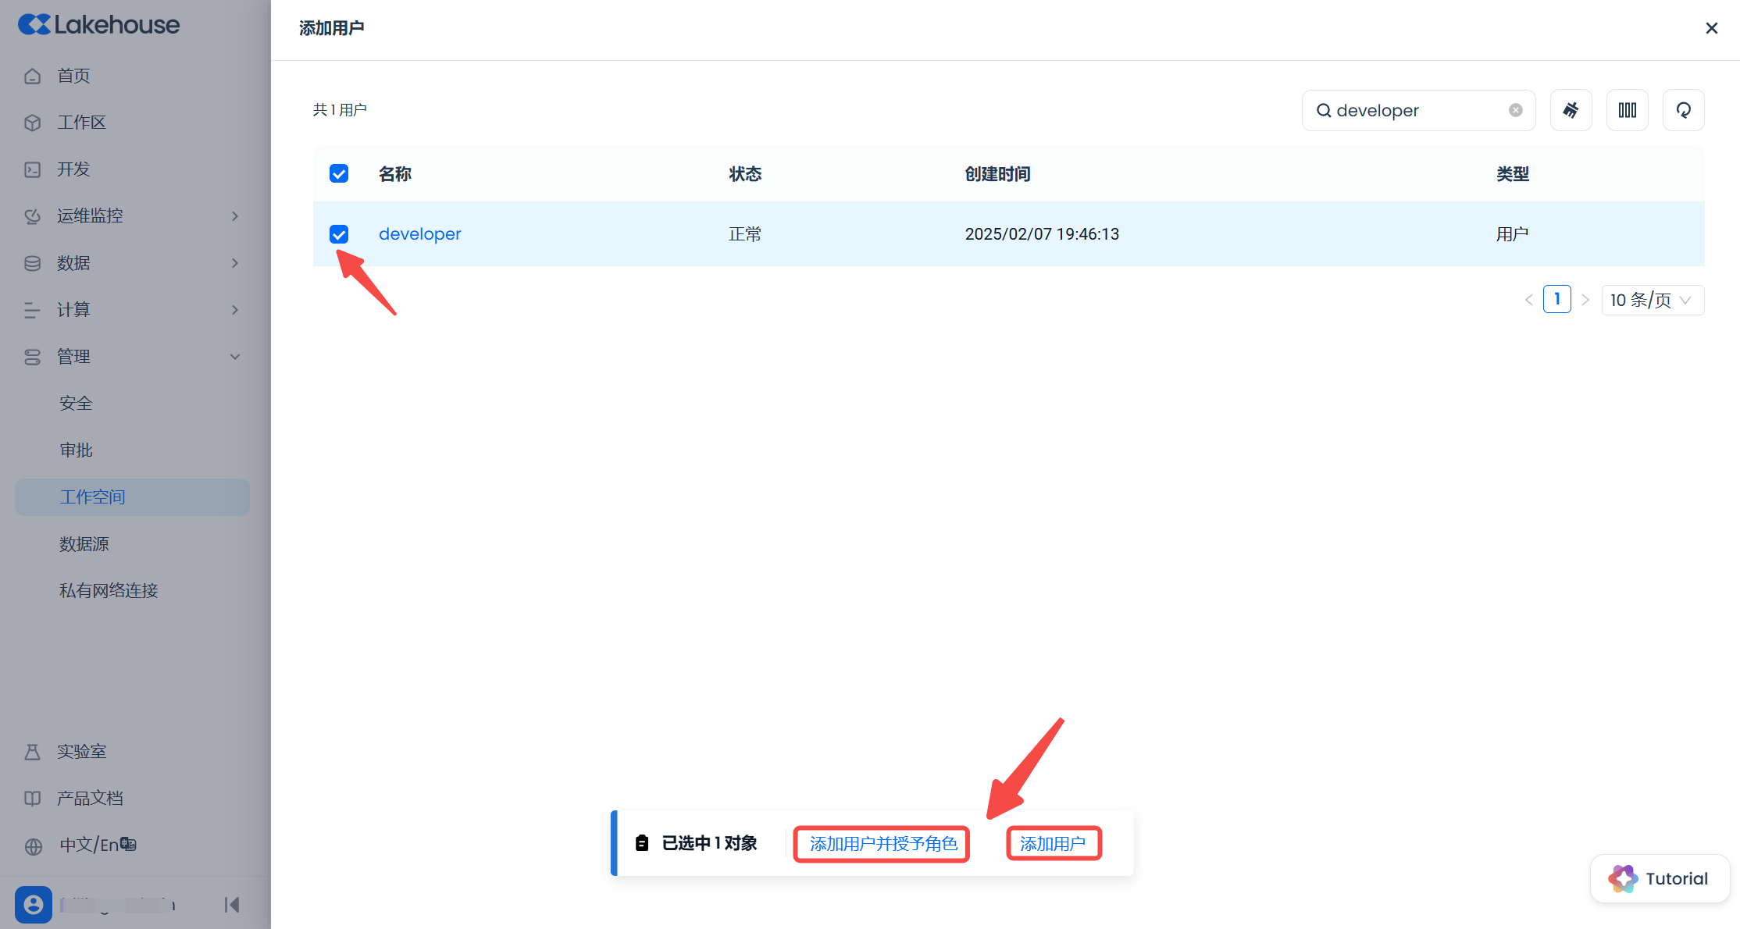1740x929 pixels.
Task: Select the 安全 submenu item
Action: click(76, 404)
